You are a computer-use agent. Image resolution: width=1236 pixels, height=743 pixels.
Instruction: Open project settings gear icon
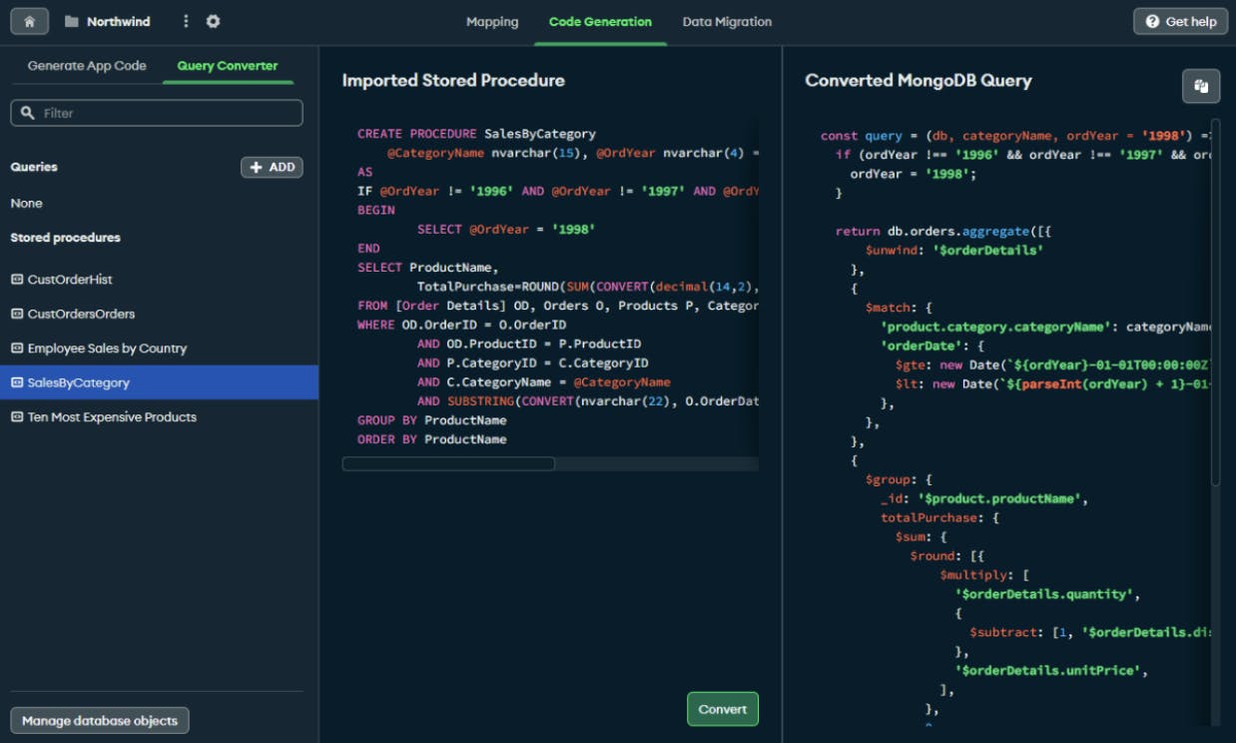pos(213,21)
